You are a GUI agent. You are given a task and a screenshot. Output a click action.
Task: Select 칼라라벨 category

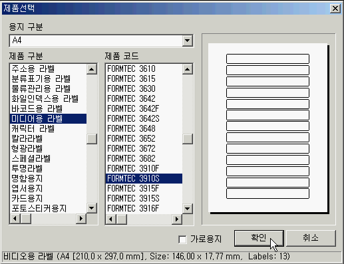[x=48, y=138]
